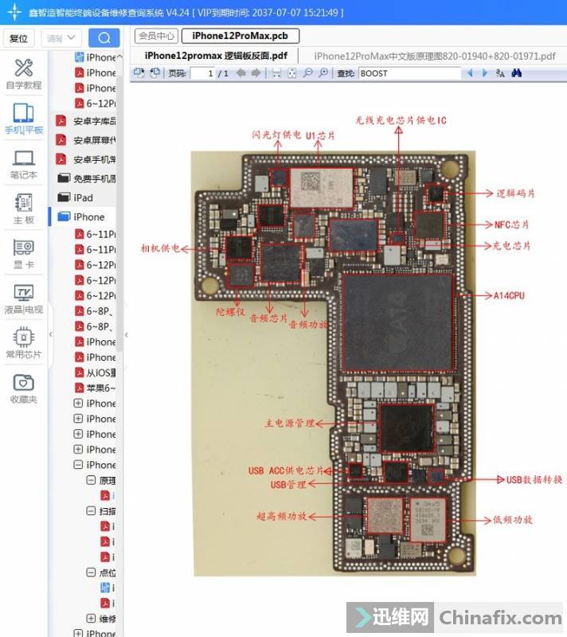Switch to the iPhone12ProMax中文版原理图 PDF tab
The width and height of the screenshot is (567, 637).
point(434,56)
